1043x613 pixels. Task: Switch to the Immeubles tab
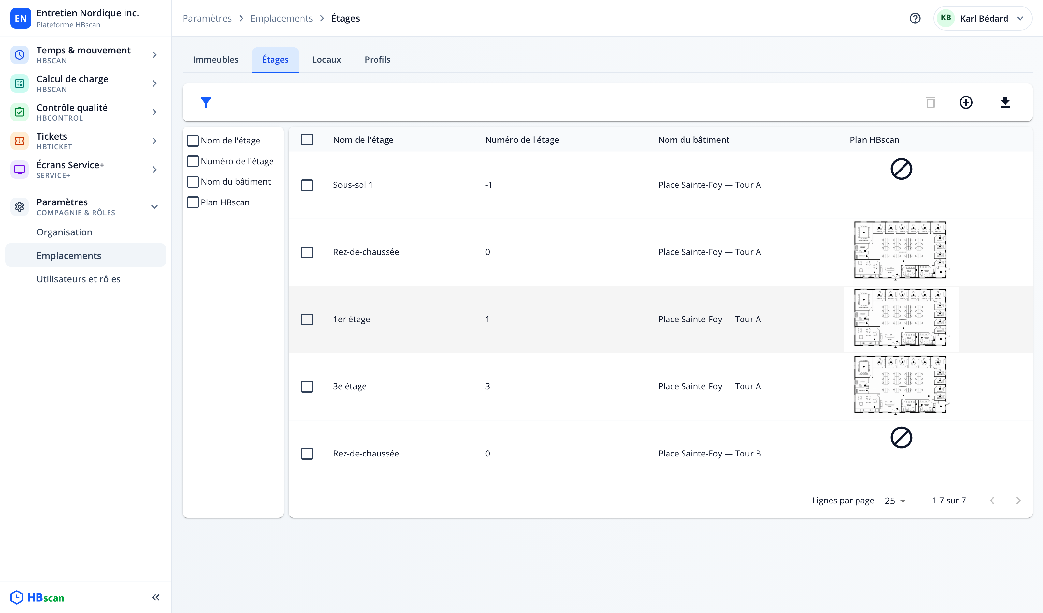(x=215, y=60)
